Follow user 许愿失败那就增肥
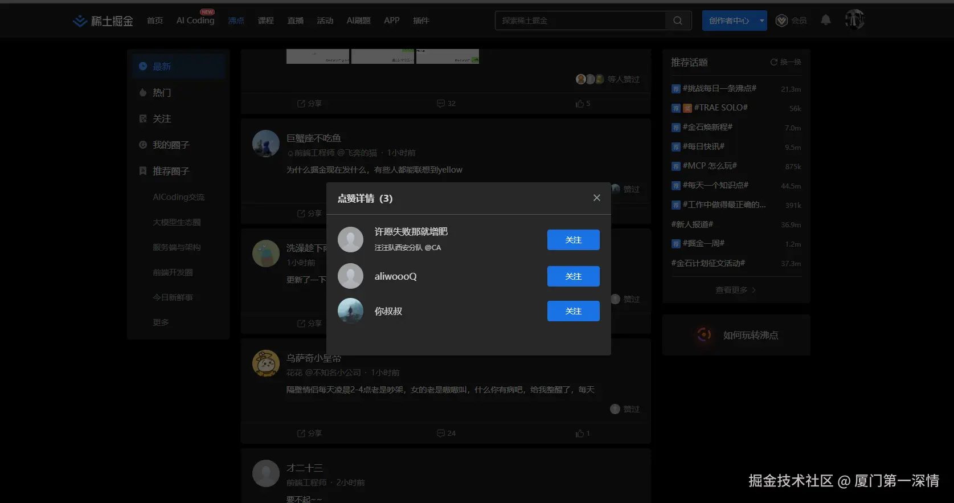Image resolution: width=954 pixels, height=503 pixels. pyautogui.click(x=573, y=240)
